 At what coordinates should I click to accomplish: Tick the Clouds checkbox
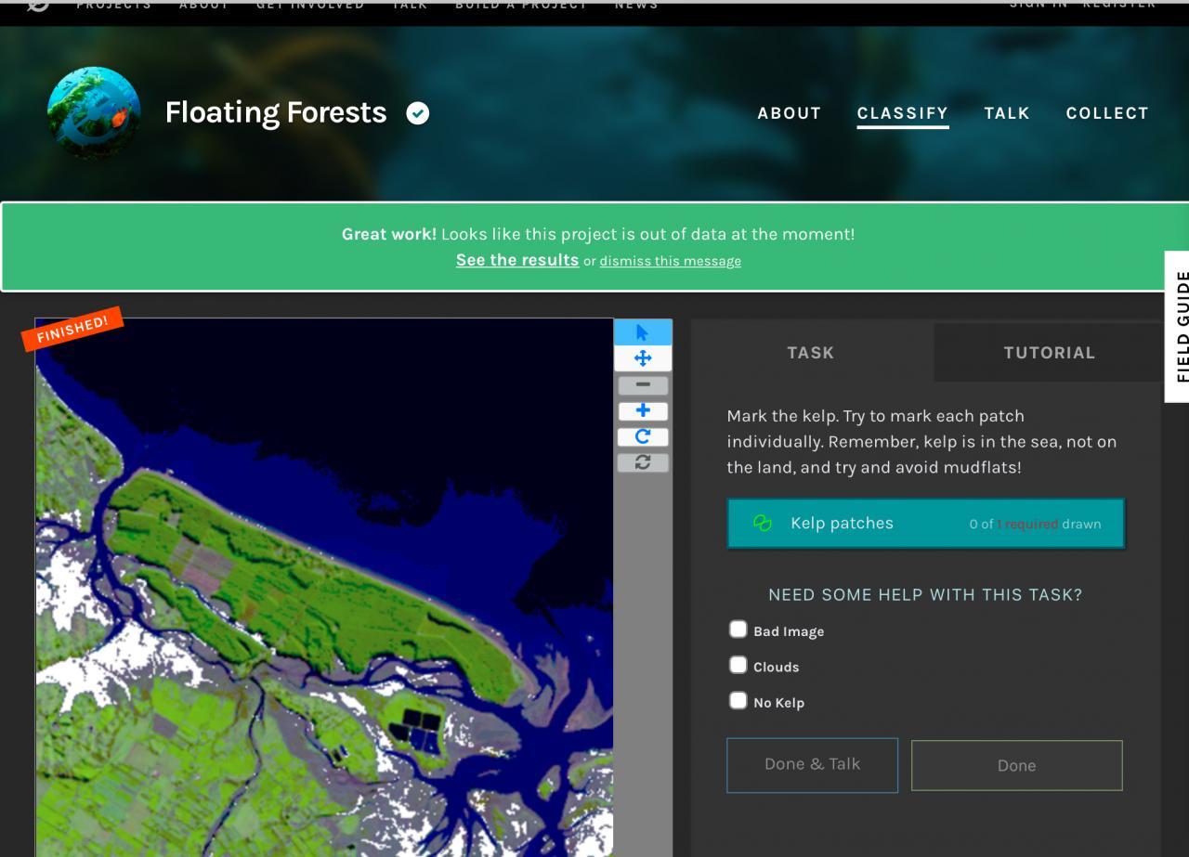pyautogui.click(x=738, y=665)
